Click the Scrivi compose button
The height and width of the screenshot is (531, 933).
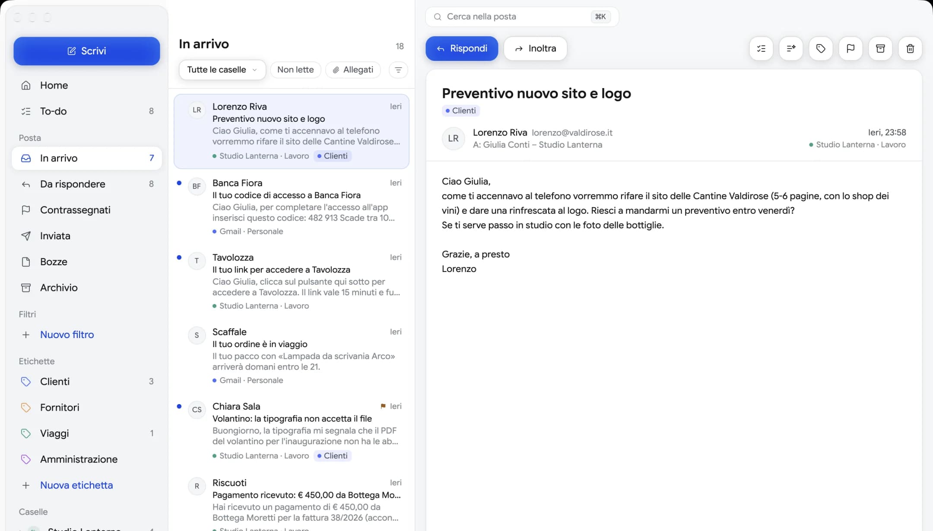(86, 51)
